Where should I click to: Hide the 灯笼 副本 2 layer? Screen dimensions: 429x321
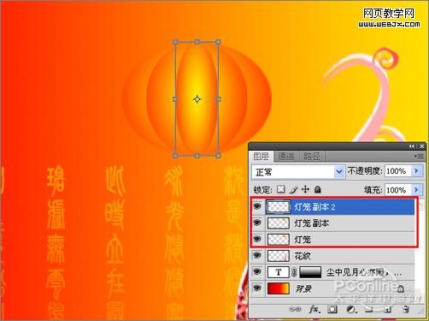coord(257,206)
